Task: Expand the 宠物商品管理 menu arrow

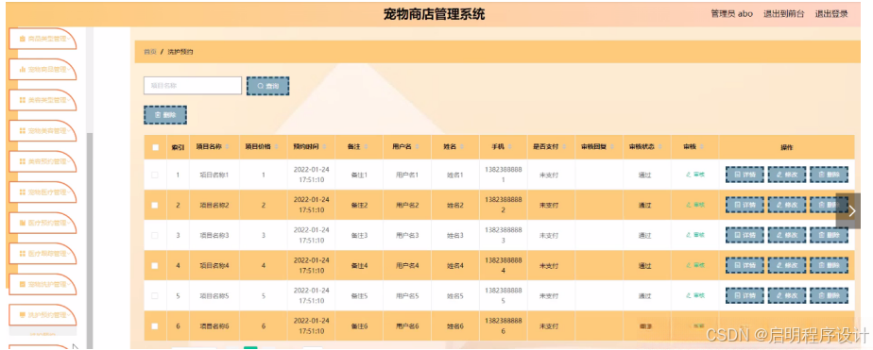Action: 69,70
